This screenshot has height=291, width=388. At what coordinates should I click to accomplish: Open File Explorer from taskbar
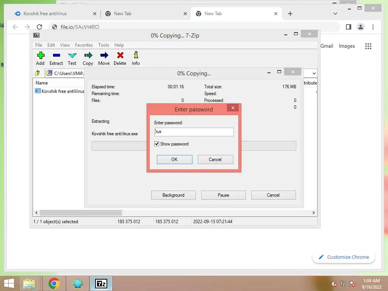click(x=29, y=283)
